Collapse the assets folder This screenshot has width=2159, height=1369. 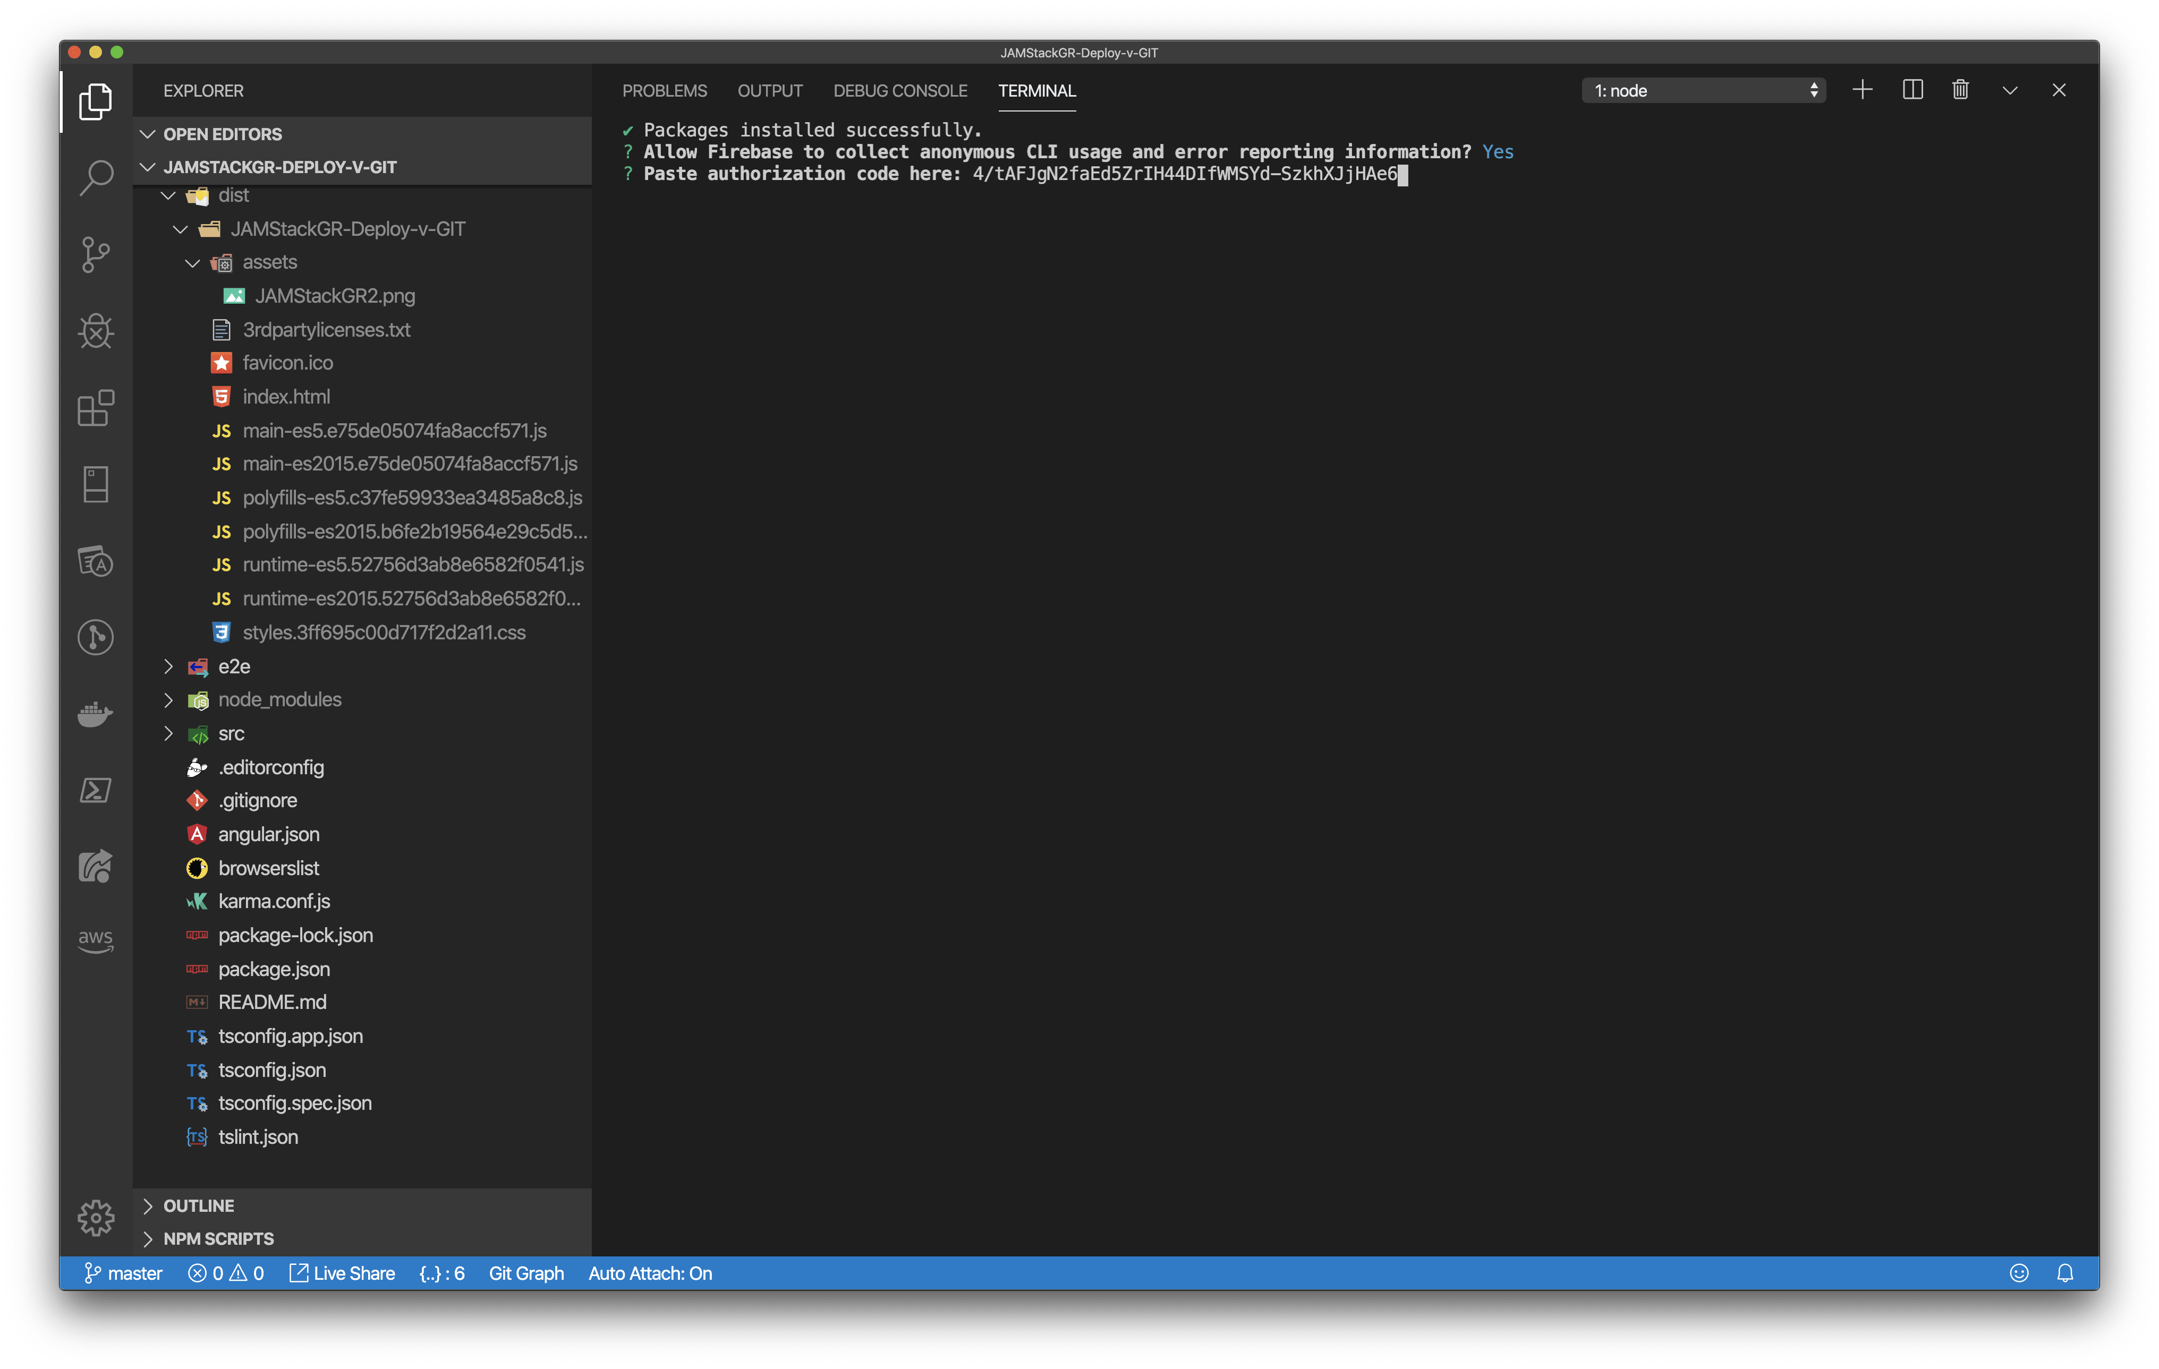click(x=362, y=262)
